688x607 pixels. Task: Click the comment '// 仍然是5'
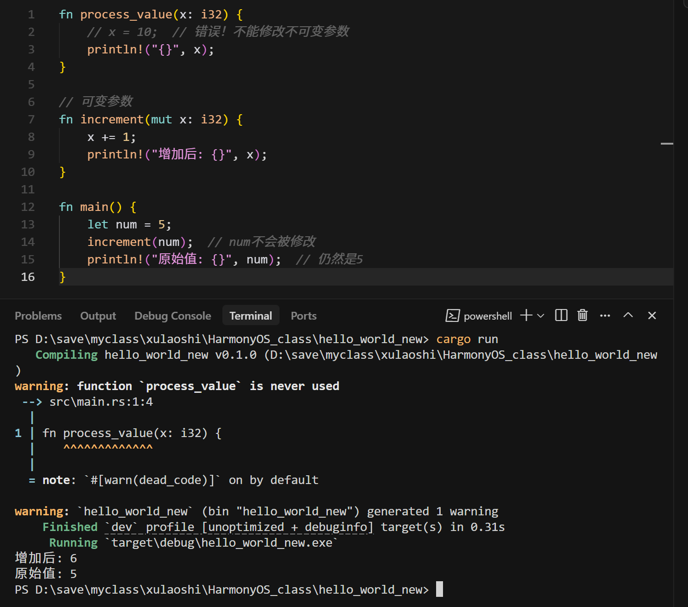click(329, 259)
